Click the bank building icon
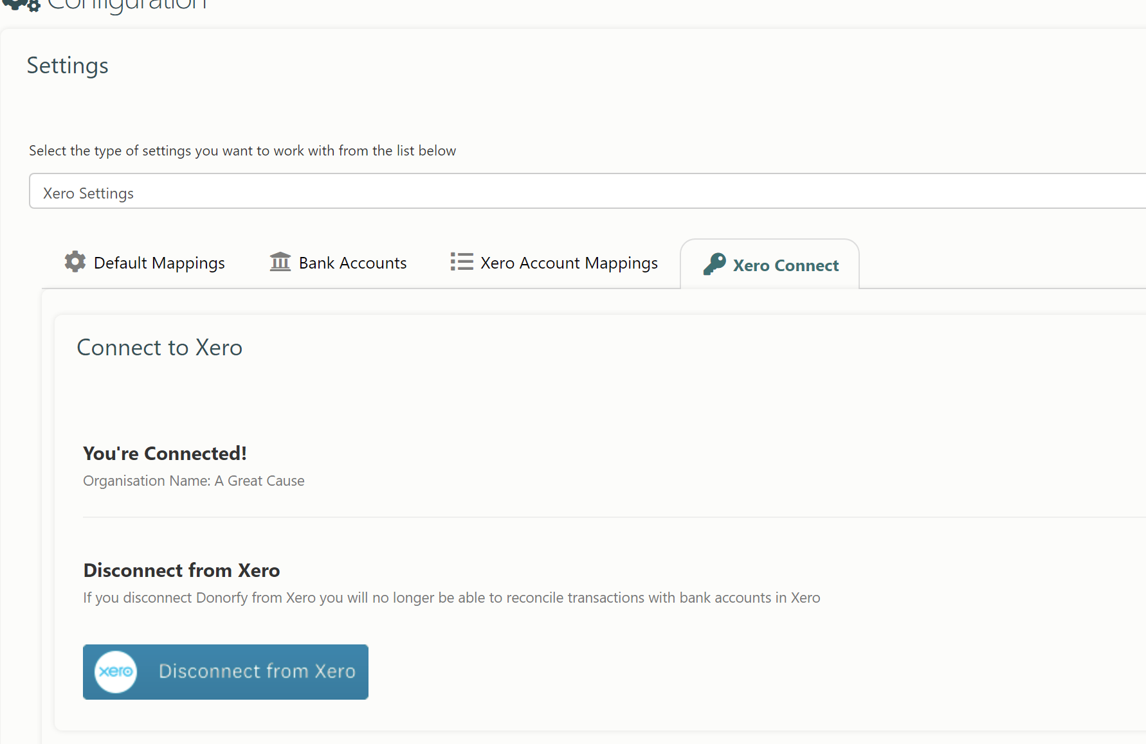 (280, 261)
